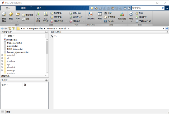Click Compare (比较) tool
The image size is (169, 114).
point(26,19)
